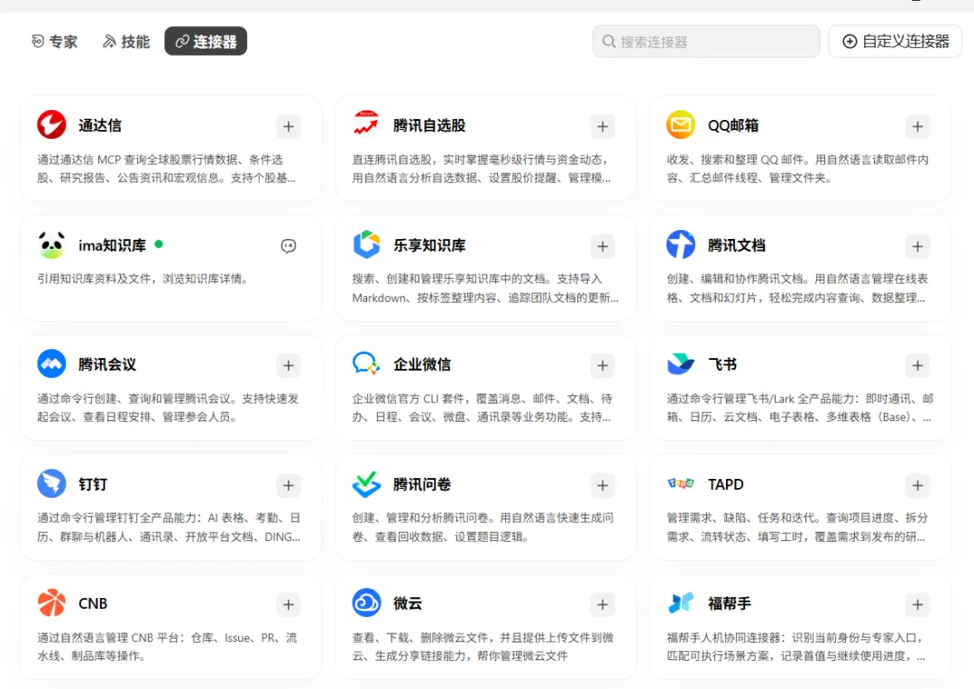Click the 腾讯会议 blue logo icon
974x689 pixels.
click(51, 364)
